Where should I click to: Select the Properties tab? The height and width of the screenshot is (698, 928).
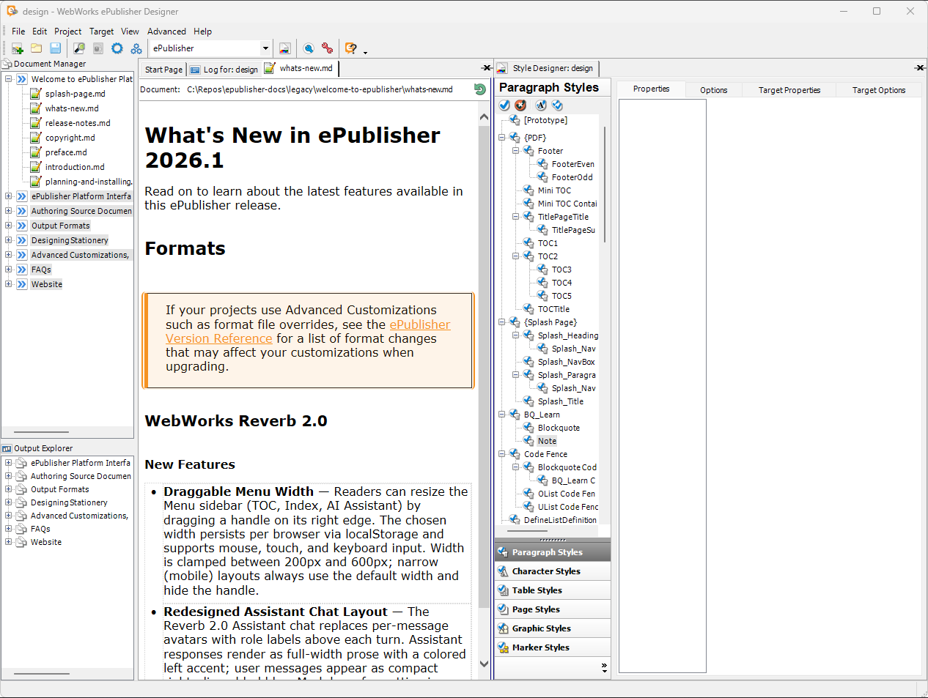[x=652, y=89]
